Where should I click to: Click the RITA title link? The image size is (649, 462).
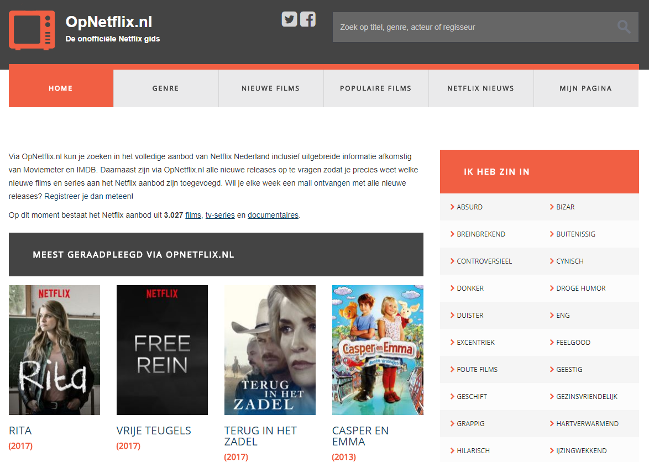click(20, 431)
